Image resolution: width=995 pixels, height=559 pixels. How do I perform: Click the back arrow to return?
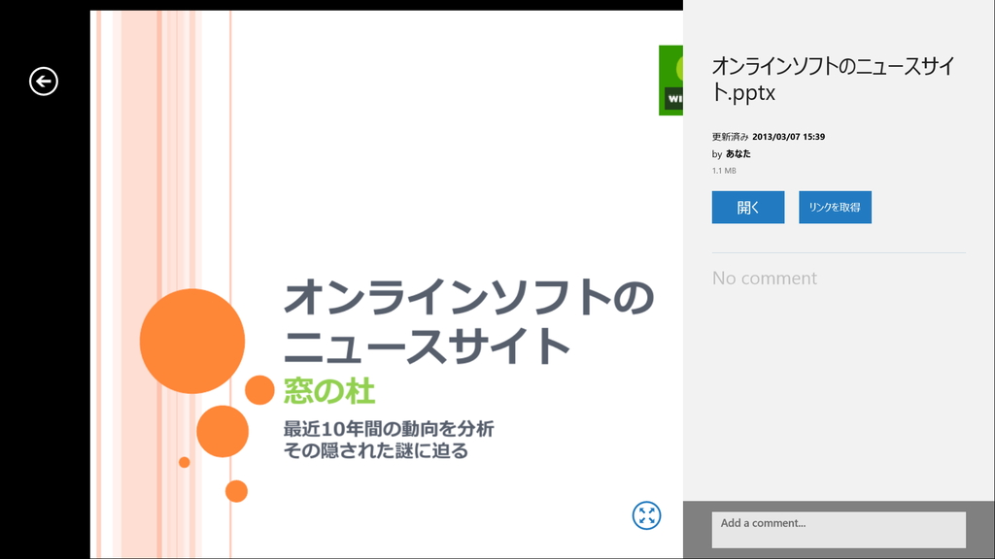point(43,82)
